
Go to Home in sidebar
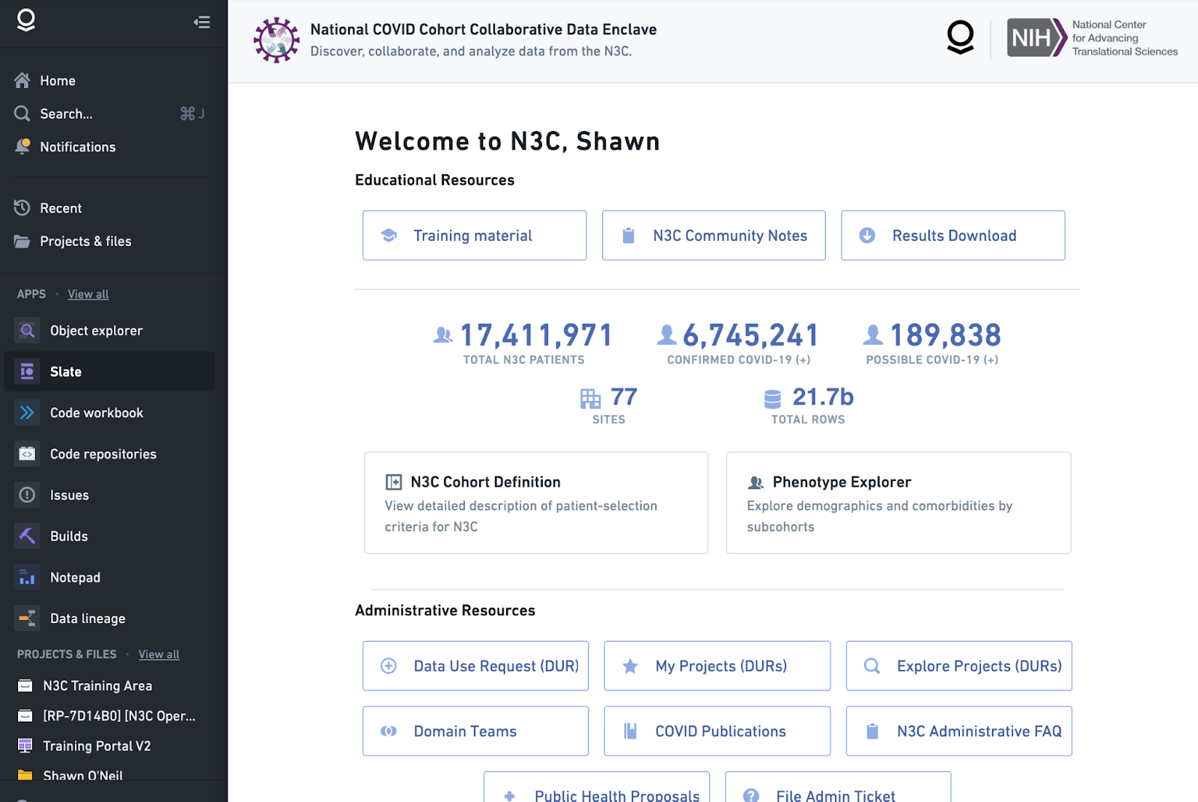coord(58,81)
